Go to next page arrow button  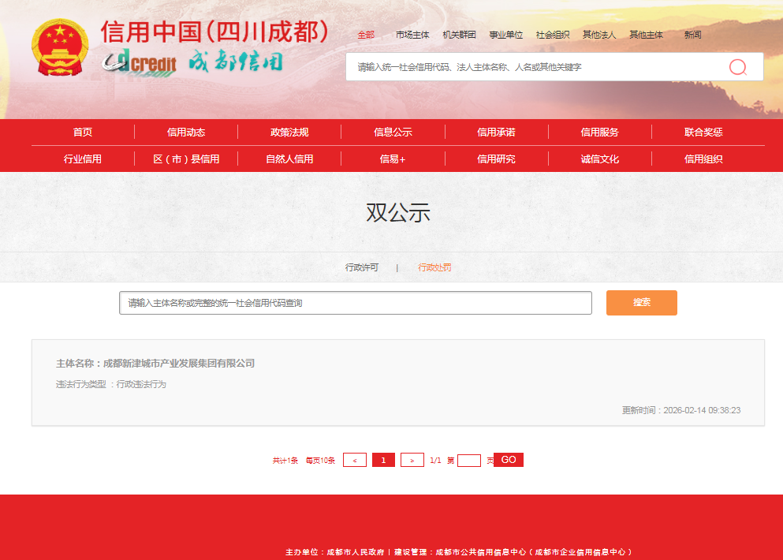point(412,460)
